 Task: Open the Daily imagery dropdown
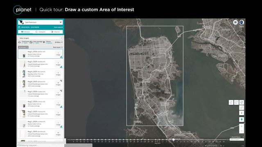click(x=40, y=38)
